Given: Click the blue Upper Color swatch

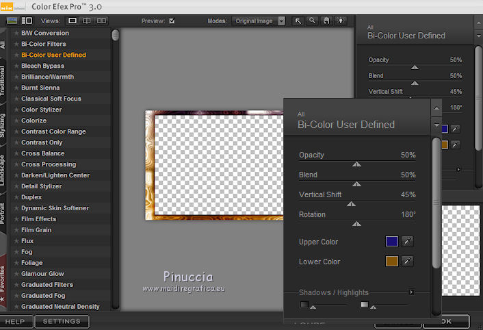Looking at the screenshot, I should point(391,242).
